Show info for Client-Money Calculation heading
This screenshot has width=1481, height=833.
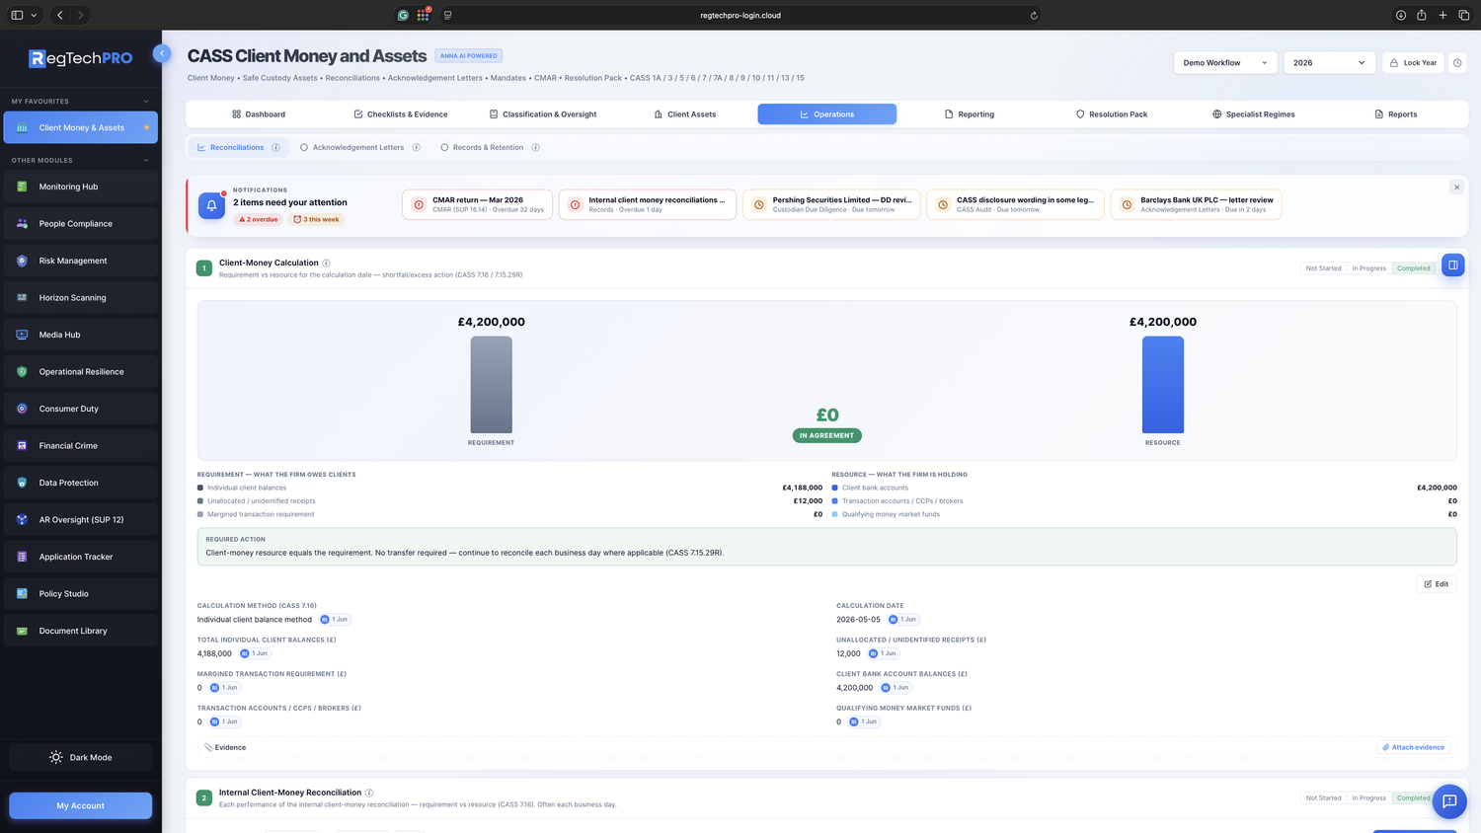[327, 263]
